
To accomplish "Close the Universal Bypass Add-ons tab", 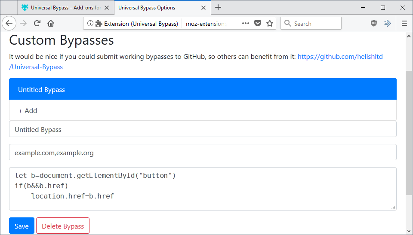I will click(107, 8).
